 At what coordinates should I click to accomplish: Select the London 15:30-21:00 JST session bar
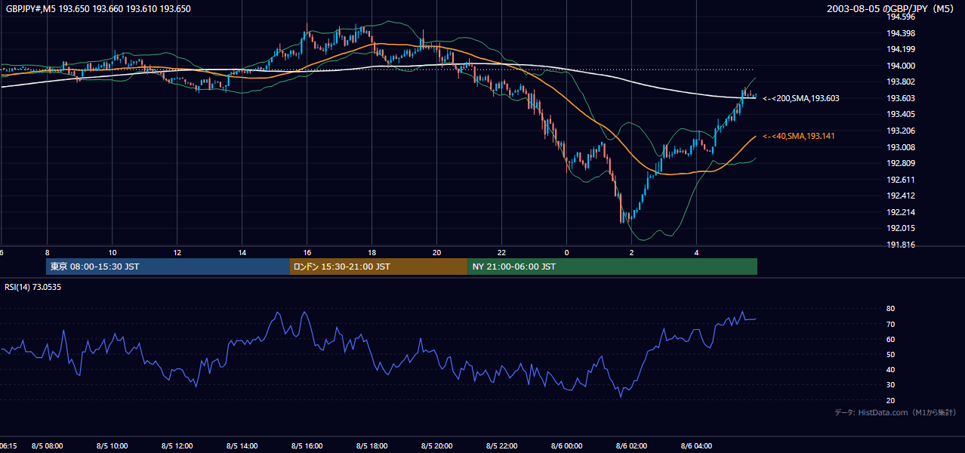point(378,267)
